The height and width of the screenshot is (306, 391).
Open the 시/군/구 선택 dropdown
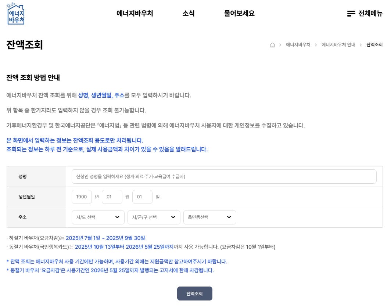(154, 217)
